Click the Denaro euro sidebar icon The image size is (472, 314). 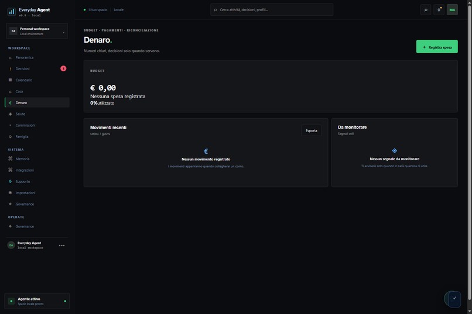pyautogui.click(x=10, y=103)
